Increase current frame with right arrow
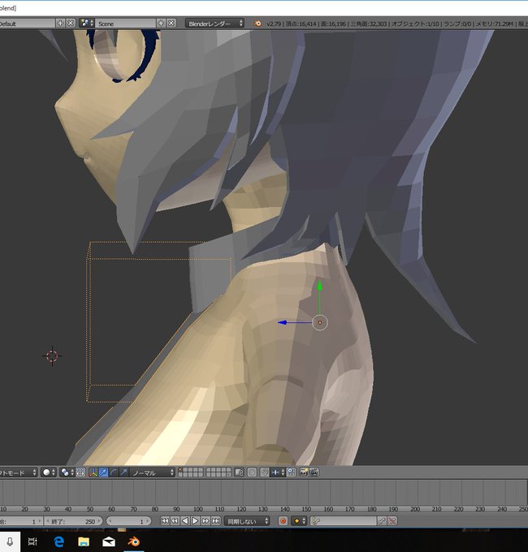The width and height of the screenshot is (528, 552). [x=148, y=521]
